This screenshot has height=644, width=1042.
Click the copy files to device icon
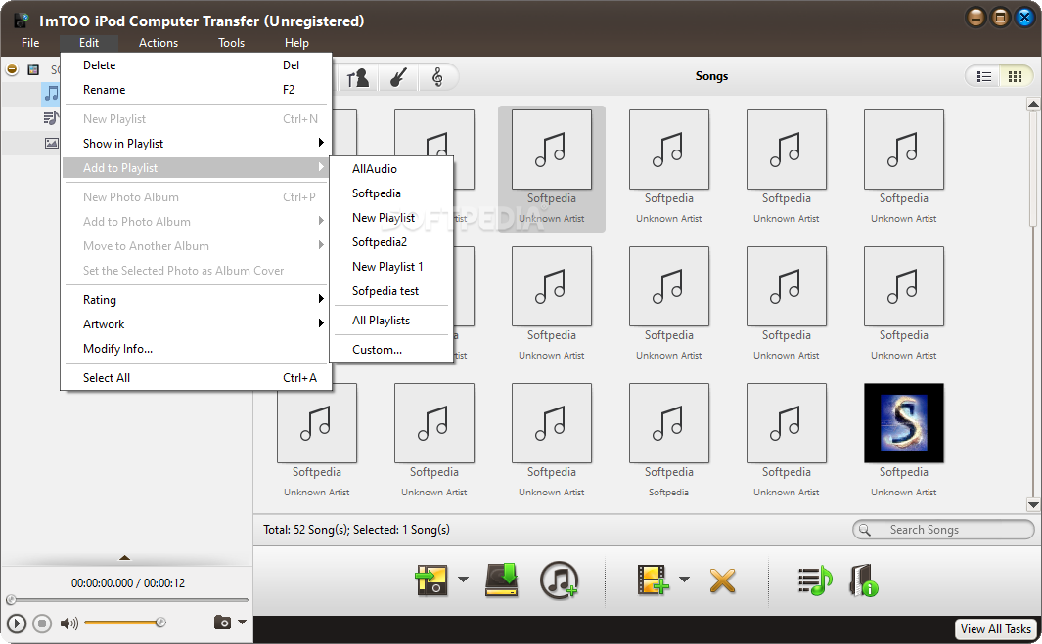(431, 580)
